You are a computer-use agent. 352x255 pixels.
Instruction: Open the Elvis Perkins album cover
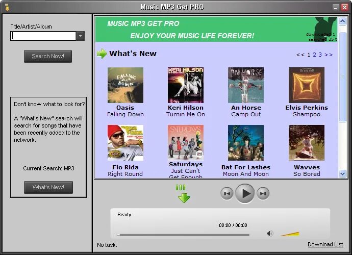click(x=307, y=85)
